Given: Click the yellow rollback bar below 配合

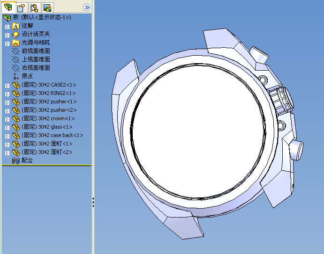Looking at the screenshot, I should point(46,165).
